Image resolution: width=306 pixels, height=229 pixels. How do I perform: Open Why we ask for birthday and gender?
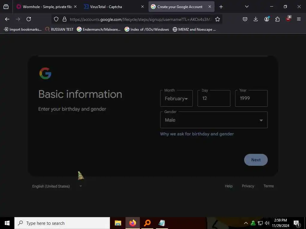(197, 134)
